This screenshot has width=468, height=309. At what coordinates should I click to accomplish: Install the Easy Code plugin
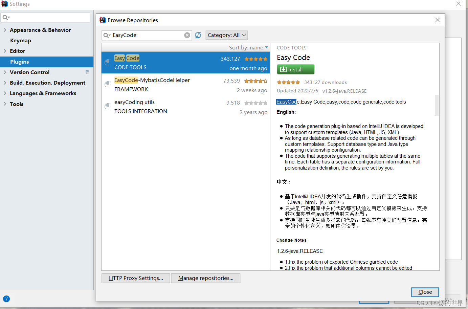(295, 69)
